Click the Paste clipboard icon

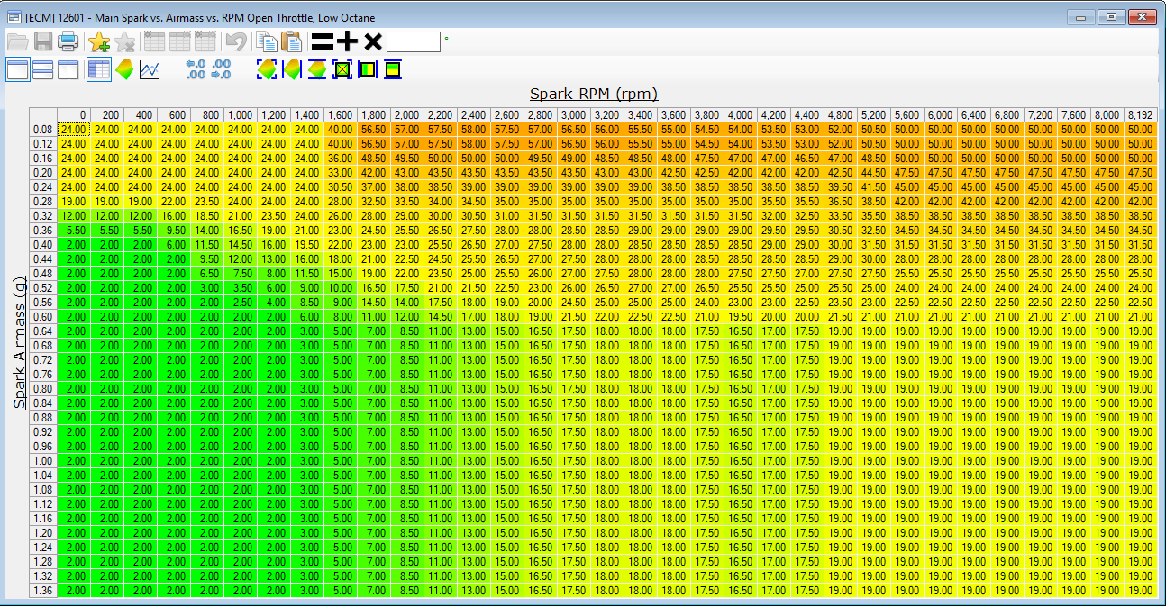(x=291, y=41)
